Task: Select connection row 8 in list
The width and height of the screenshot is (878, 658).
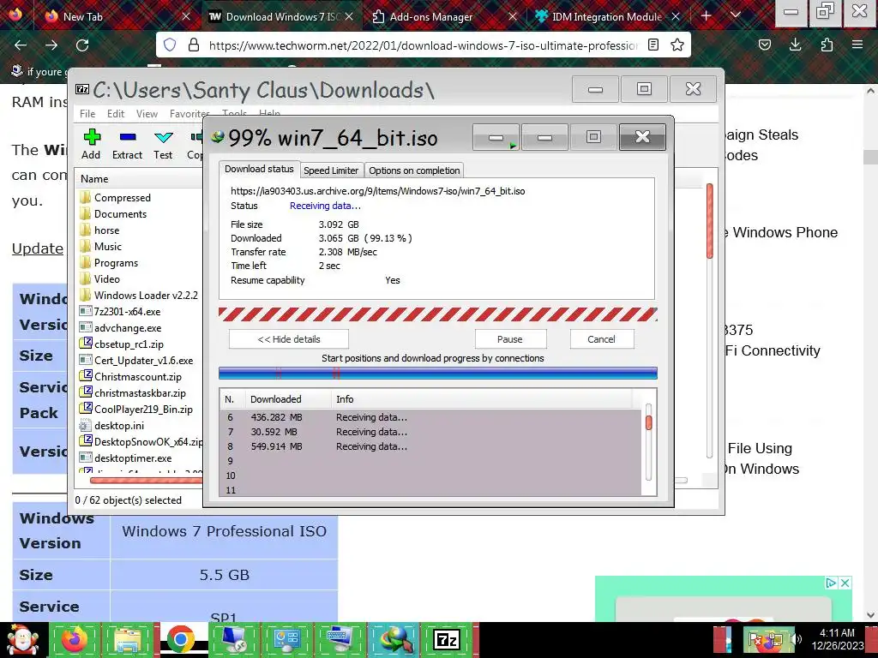Action: pos(430,446)
